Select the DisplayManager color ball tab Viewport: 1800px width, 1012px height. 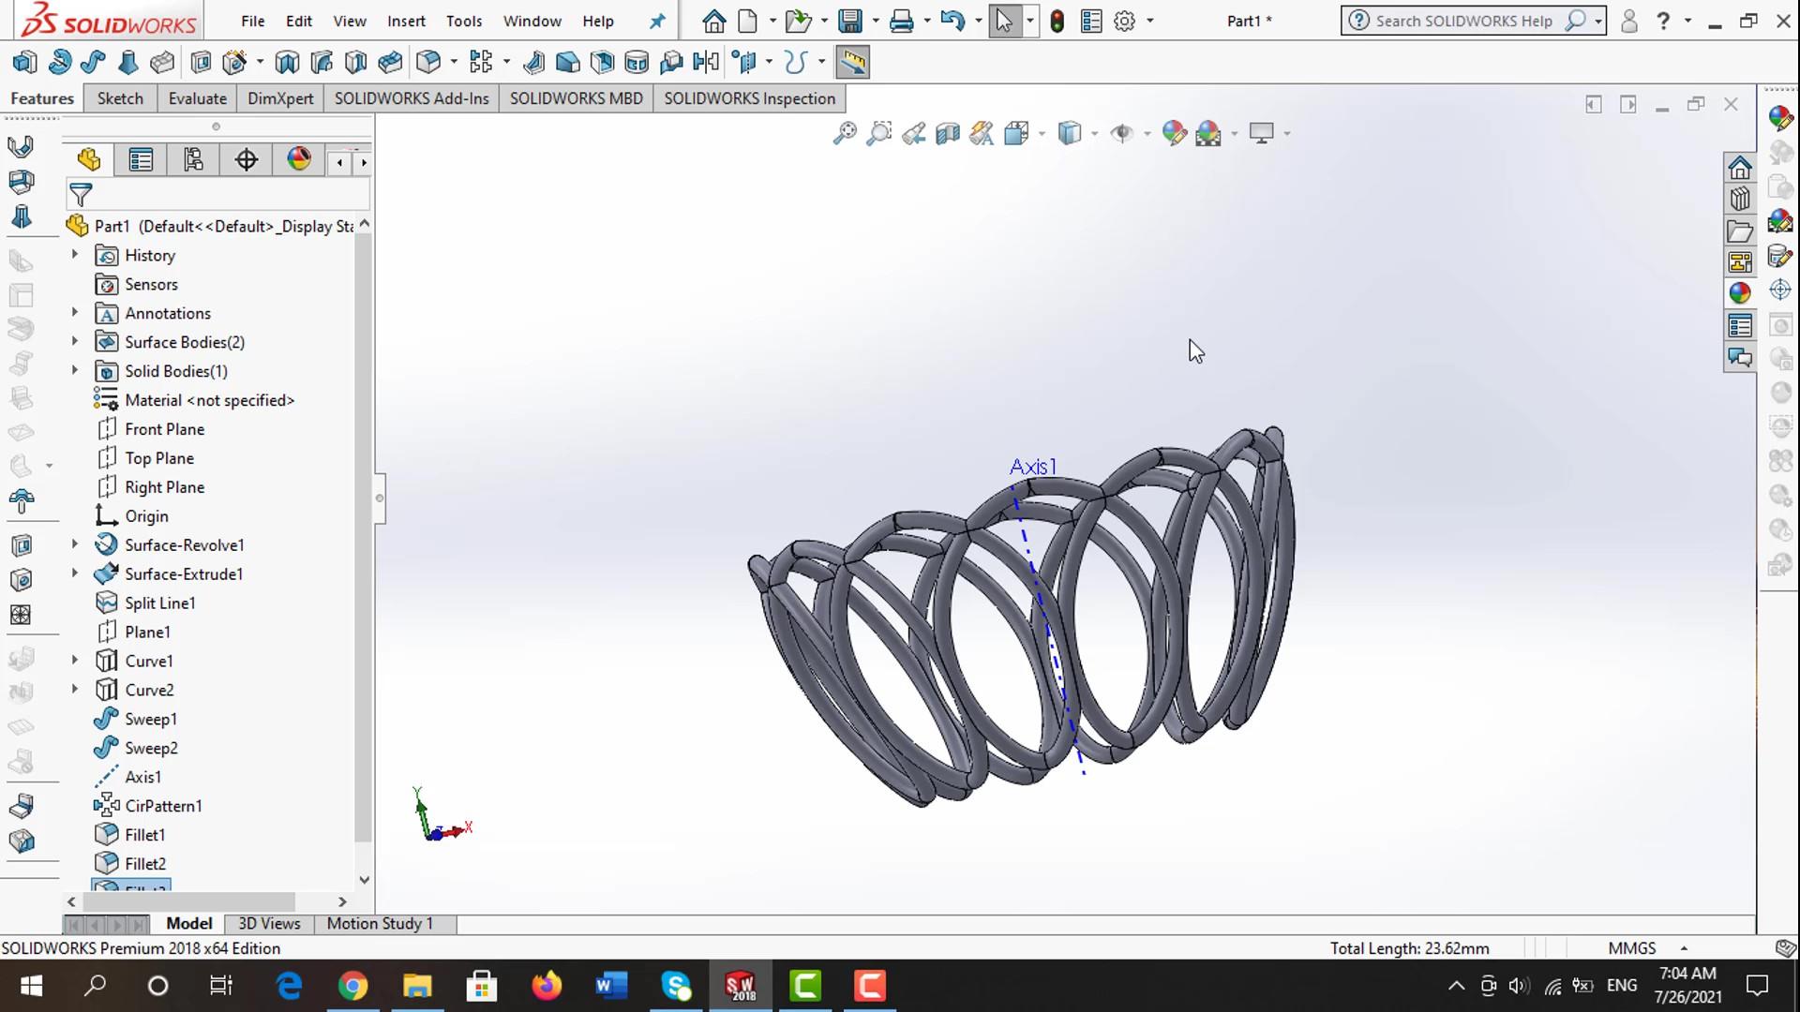(298, 160)
